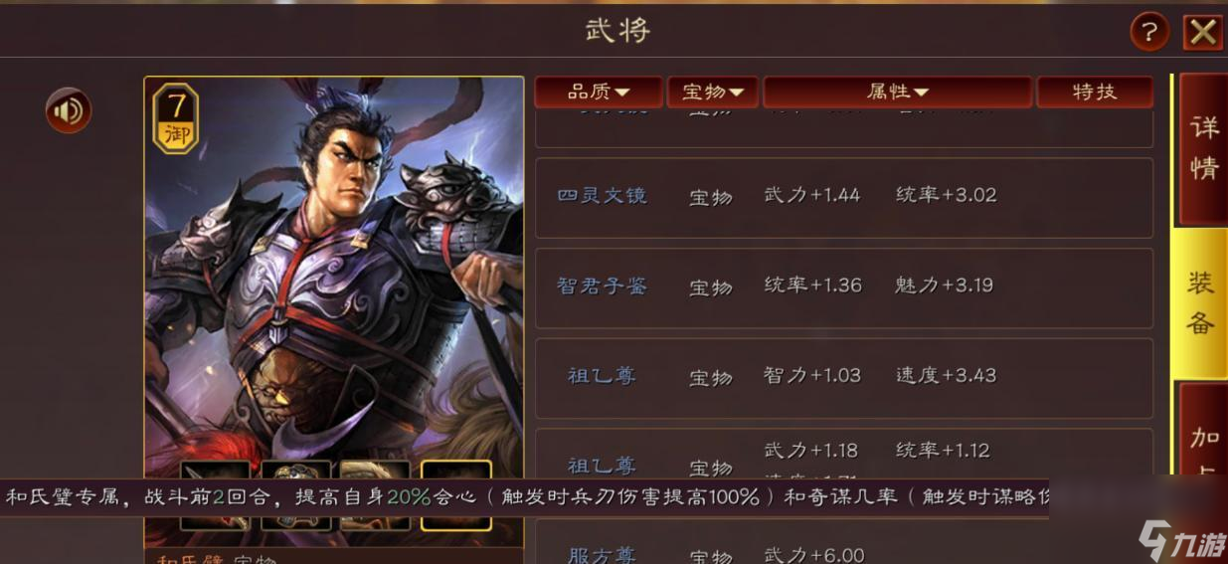Select the mount equipment slot
Image resolution: width=1228 pixels, height=564 pixels.
(x=375, y=494)
